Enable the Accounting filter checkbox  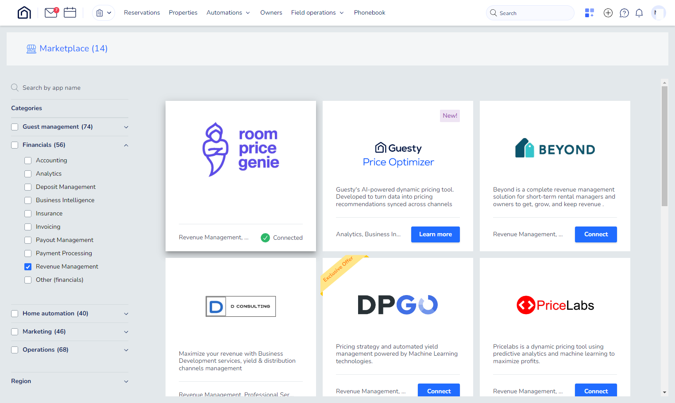(28, 161)
